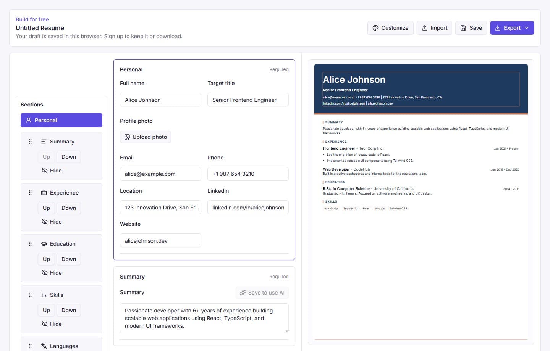
Task: Click the Languages translate icon
Action: click(x=44, y=346)
